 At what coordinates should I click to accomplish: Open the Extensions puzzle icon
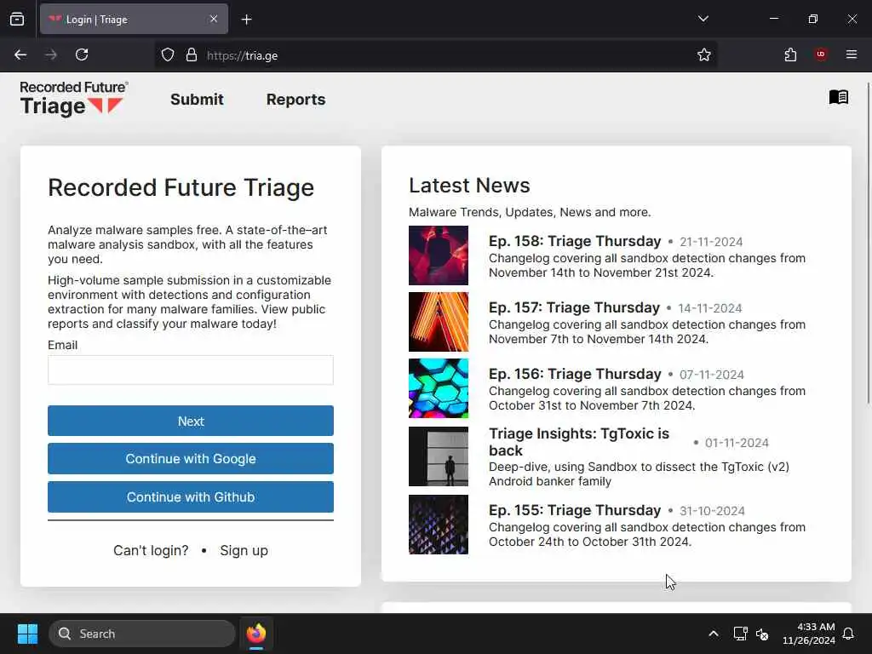pyautogui.click(x=790, y=55)
